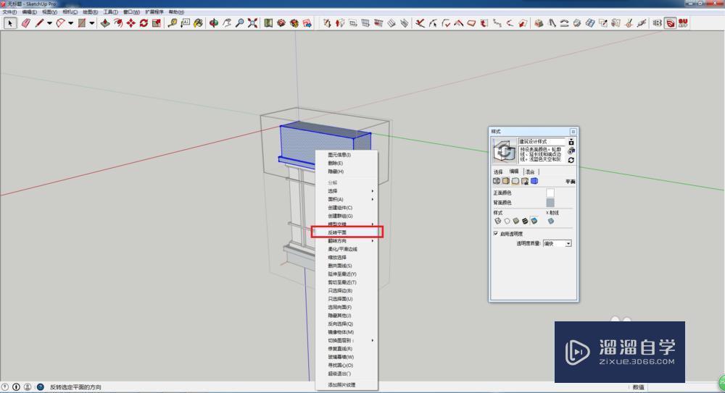Switch to 混合 tab in Styles panel
725x393 pixels.
click(530, 172)
